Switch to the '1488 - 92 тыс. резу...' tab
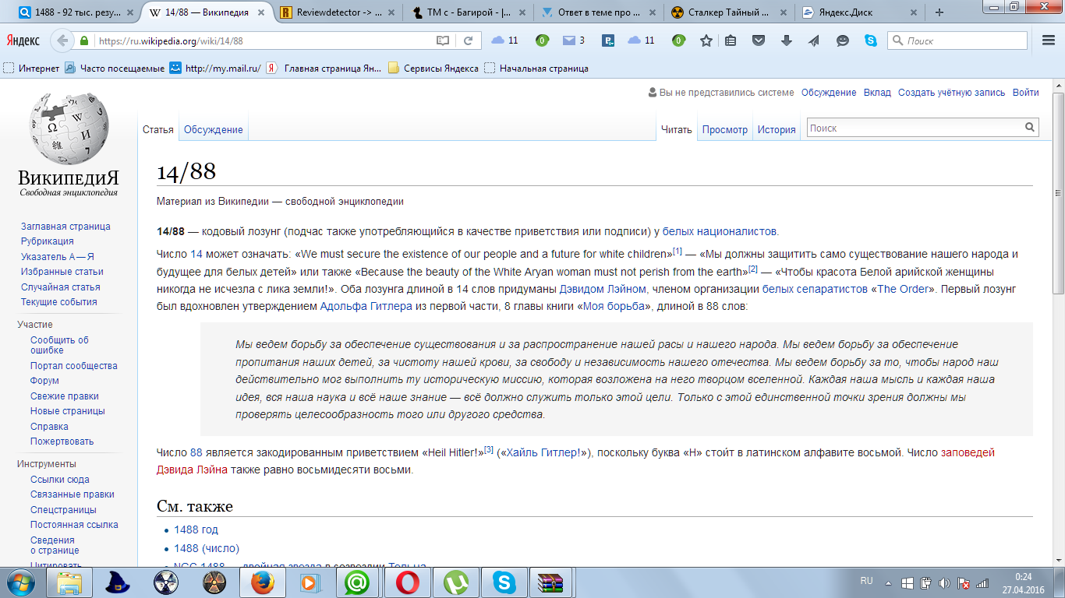The width and height of the screenshot is (1065, 598). [76, 12]
